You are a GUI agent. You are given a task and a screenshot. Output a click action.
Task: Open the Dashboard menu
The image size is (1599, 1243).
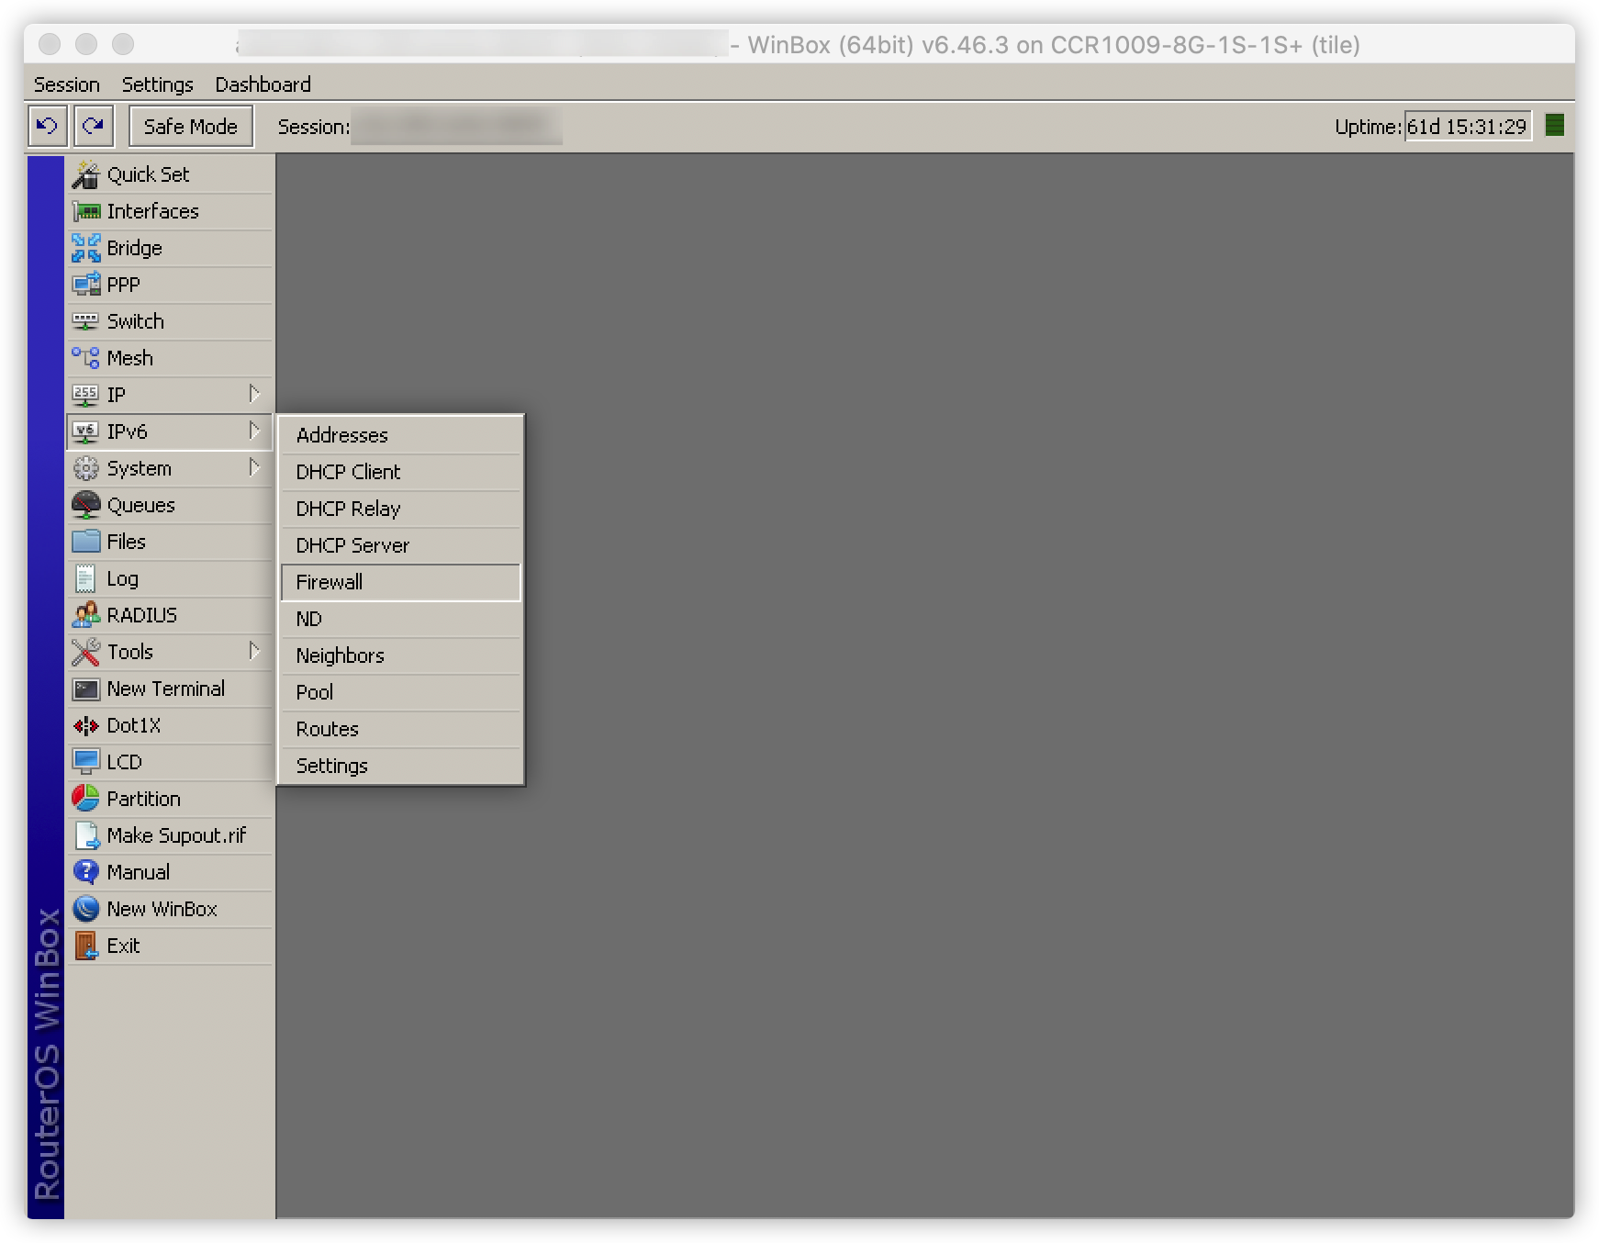(x=263, y=84)
